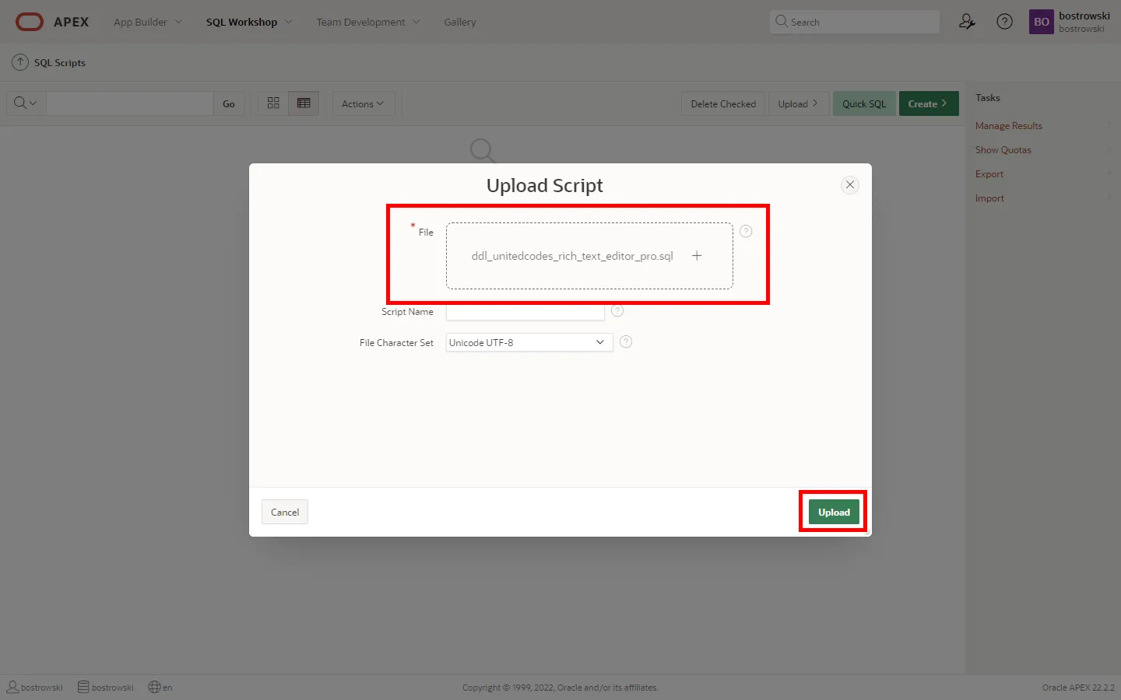The image size is (1121, 700).
Task: Expand the Actions menu
Action: tap(363, 103)
